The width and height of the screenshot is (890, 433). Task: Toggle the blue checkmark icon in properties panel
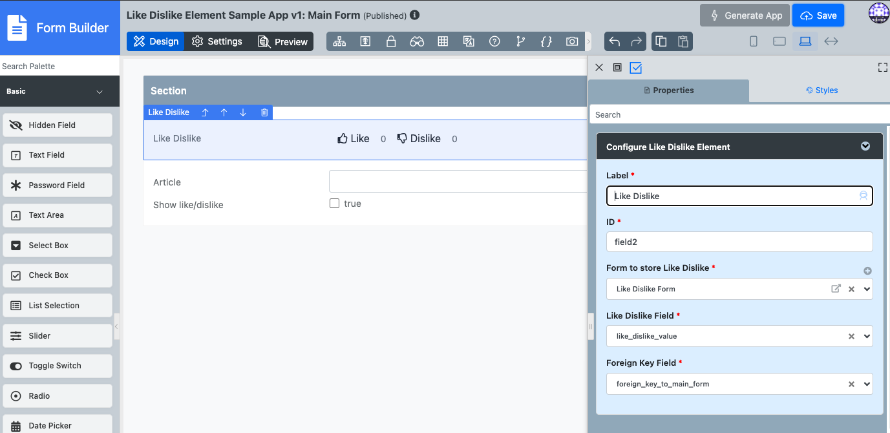click(636, 67)
